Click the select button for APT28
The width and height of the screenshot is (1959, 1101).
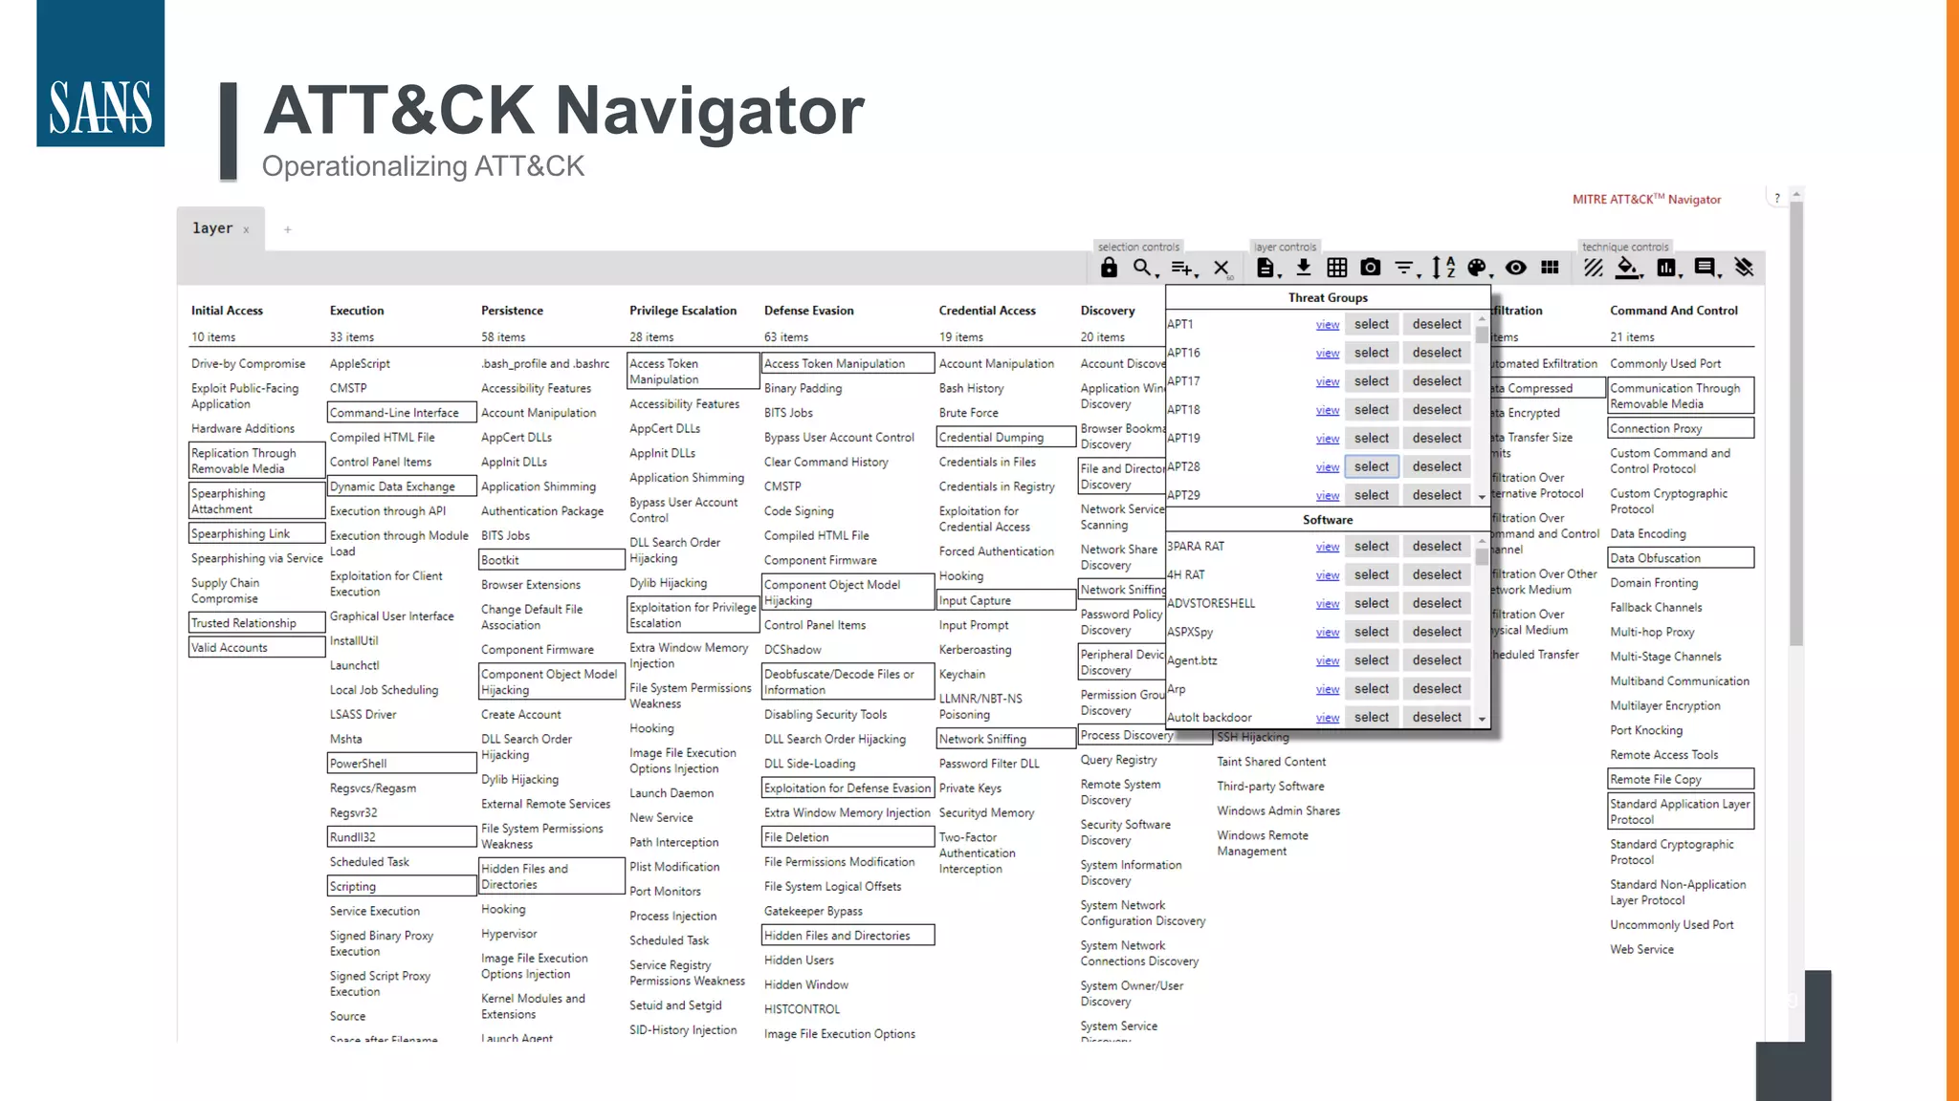(1371, 466)
